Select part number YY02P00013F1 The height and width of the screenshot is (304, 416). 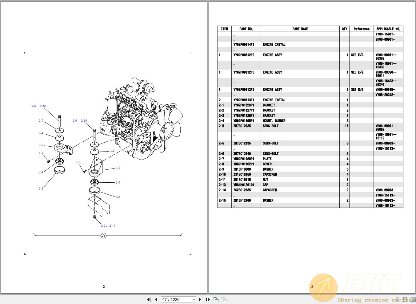[x=244, y=100]
